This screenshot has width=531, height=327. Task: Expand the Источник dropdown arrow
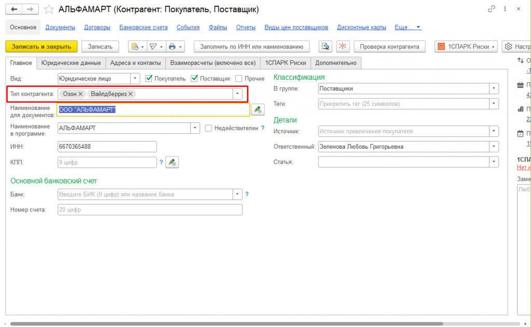click(x=494, y=131)
